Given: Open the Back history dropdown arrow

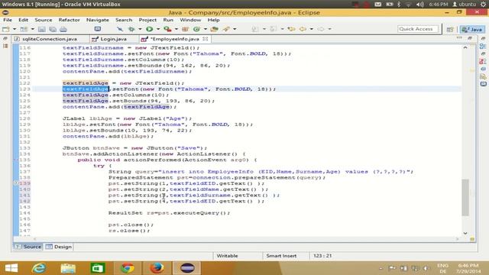Looking at the screenshot, I should [x=311, y=29].
